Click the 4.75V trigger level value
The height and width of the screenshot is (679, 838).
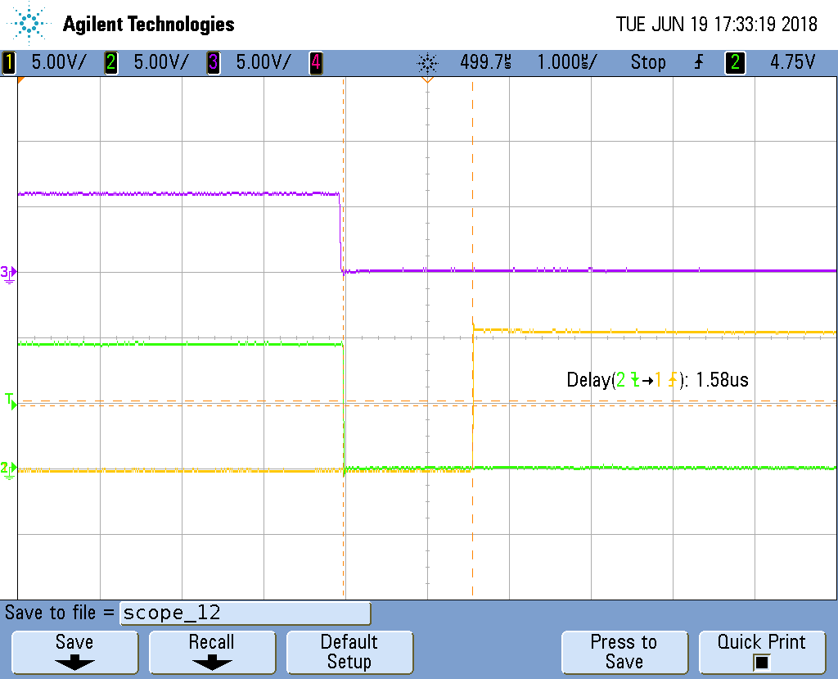(792, 62)
